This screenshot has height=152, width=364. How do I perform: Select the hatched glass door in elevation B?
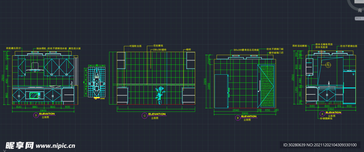[267, 86]
